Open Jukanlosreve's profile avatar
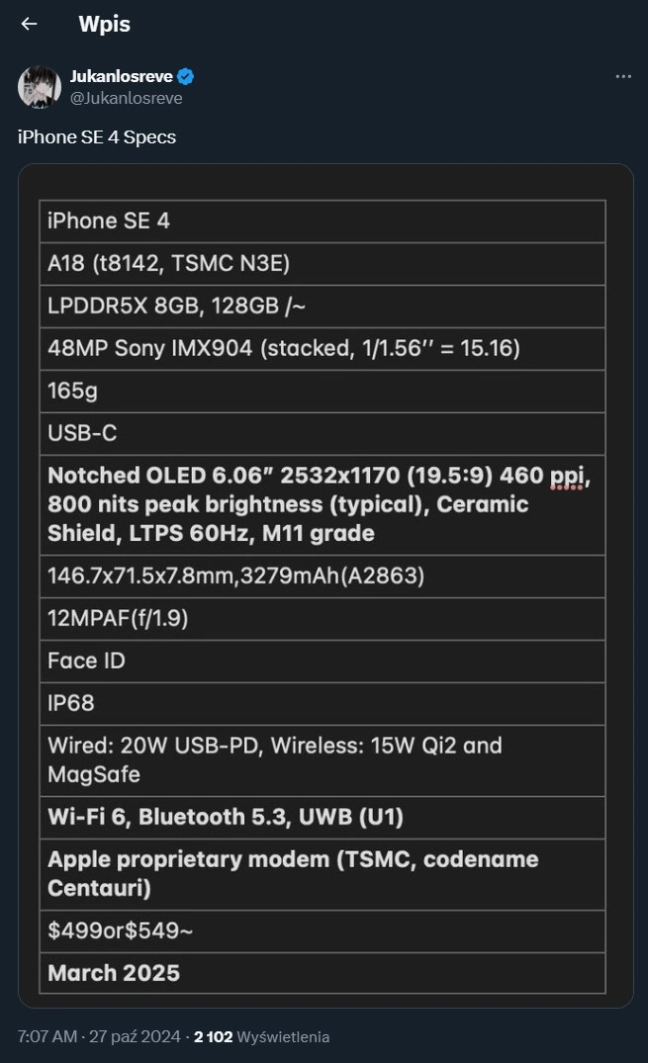 tap(40, 87)
